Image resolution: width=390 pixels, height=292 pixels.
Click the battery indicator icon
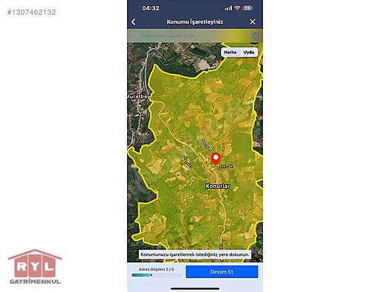point(247,8)
